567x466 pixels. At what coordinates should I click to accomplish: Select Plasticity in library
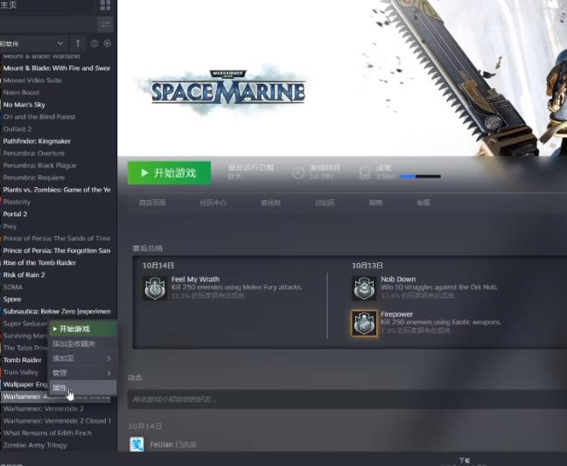coord(17,202)
